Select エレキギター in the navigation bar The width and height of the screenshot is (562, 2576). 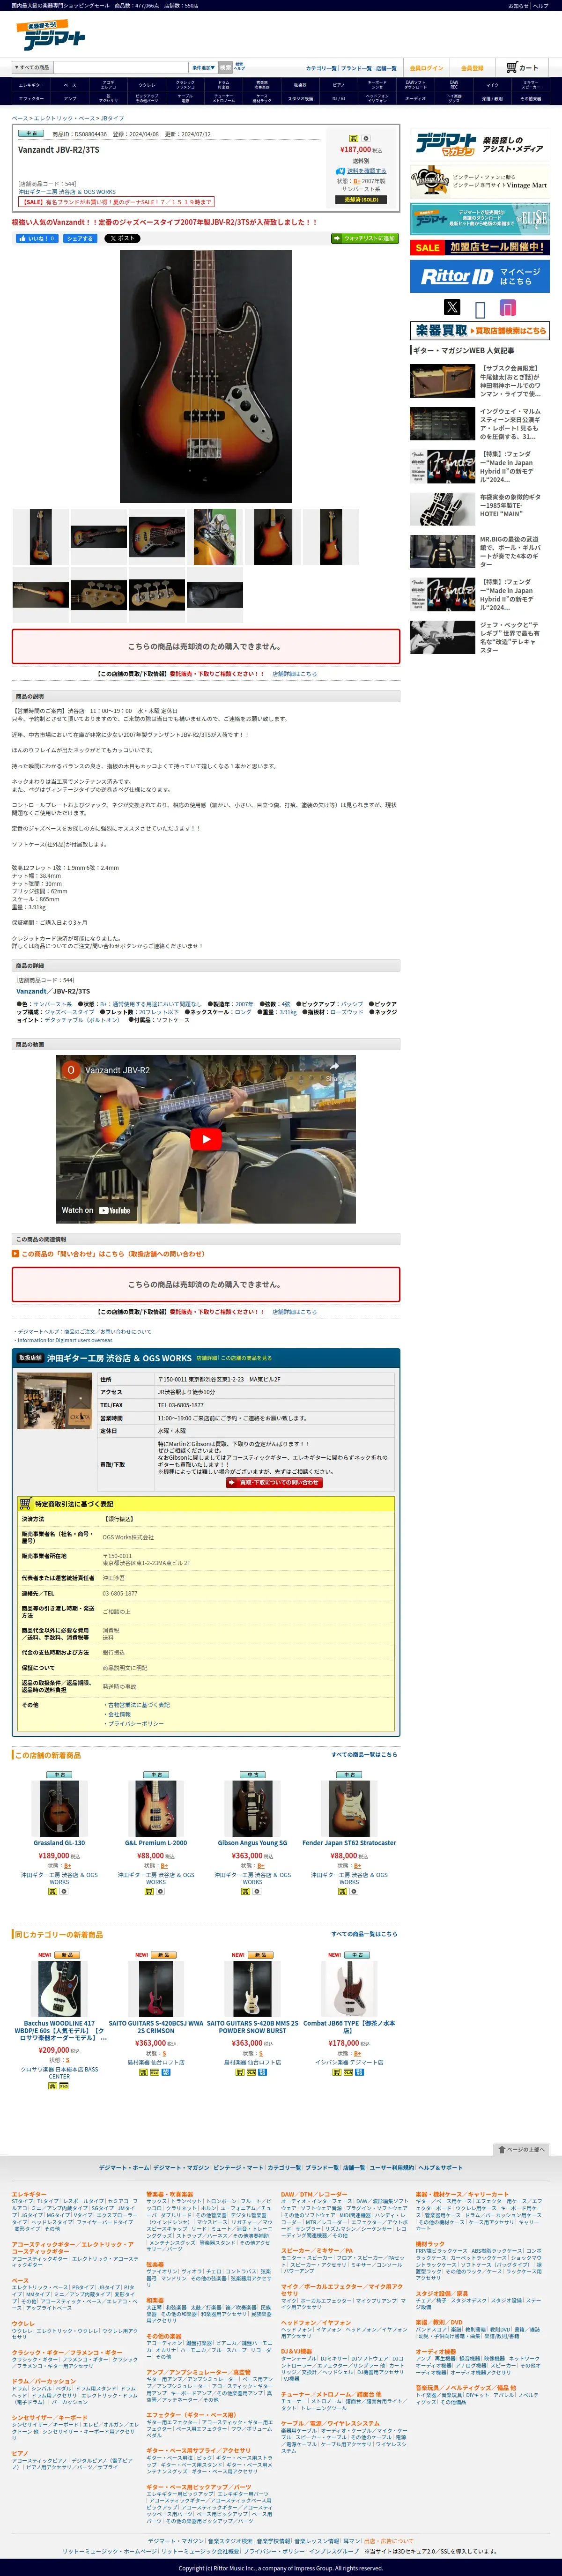[31, 85]
